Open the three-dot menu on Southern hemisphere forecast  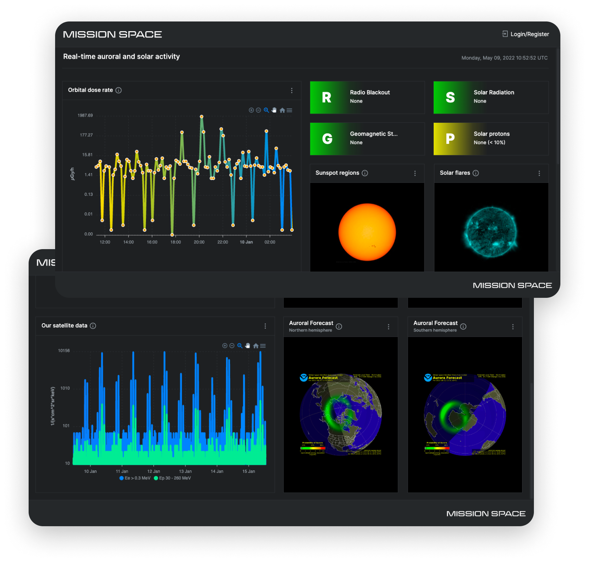[513, 326]
